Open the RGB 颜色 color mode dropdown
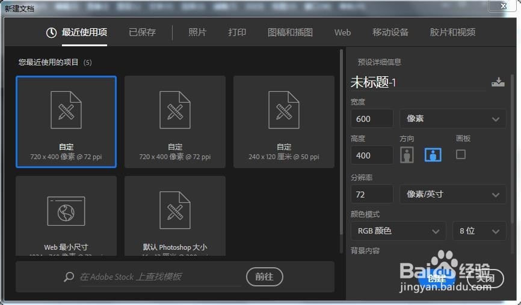Viewport: 521px width, 305px height. (x=398, y=231)
